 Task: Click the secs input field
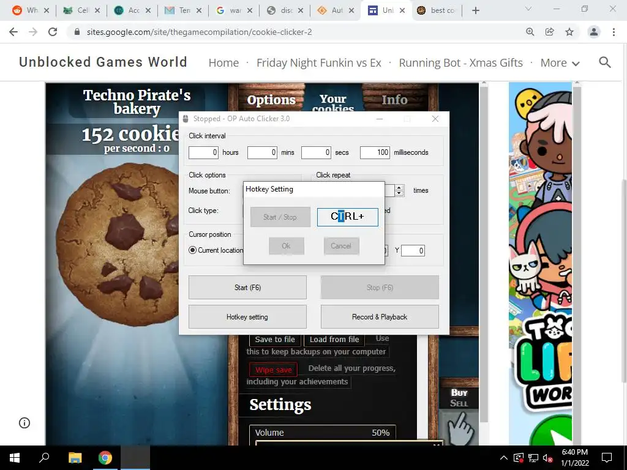point(316,152)
